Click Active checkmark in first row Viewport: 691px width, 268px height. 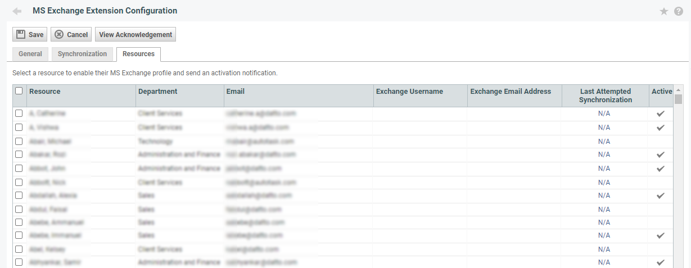661,113
